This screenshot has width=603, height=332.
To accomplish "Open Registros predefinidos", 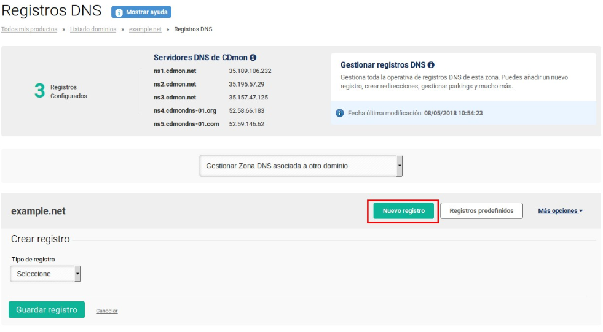I will coord(481,211).
